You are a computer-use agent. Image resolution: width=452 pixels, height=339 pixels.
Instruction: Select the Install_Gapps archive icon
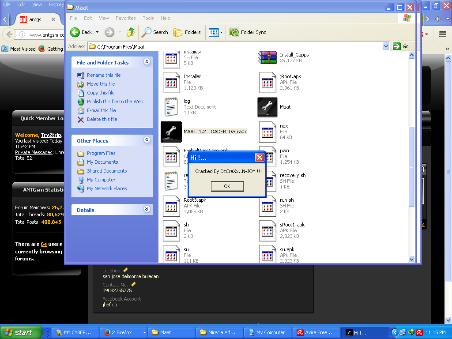(x=267, y=58)
